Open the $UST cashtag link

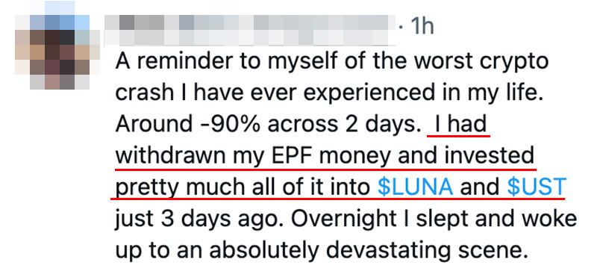[x=537, y=187]
